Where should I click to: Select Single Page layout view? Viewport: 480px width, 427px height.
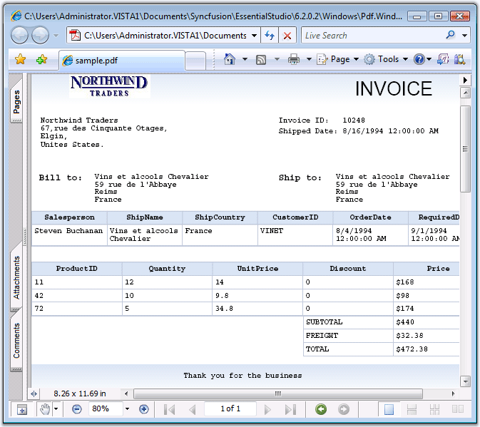389,409
